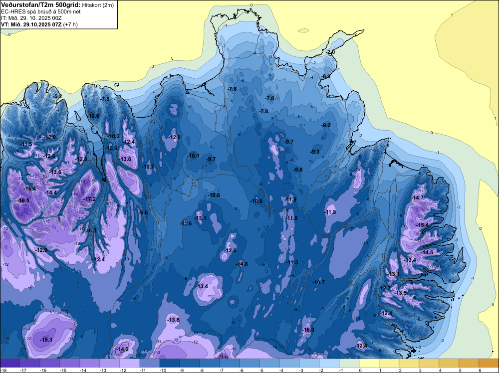
Task: Click legend swatch between -10 and -9
Action: coord(170,363)
